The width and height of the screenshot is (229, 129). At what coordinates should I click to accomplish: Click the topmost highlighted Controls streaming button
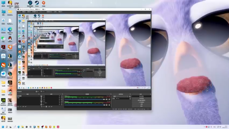pyautogui.click(x=141, y=96)
